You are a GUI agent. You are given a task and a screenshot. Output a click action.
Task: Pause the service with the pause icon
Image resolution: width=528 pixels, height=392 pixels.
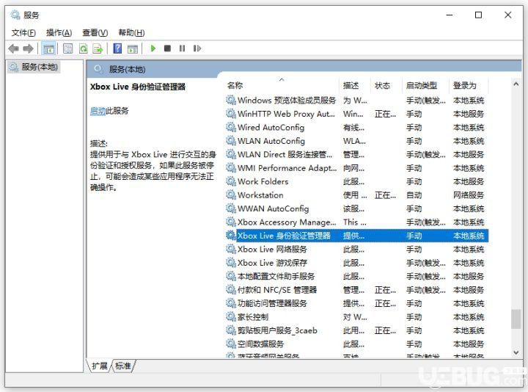point(182,48)
